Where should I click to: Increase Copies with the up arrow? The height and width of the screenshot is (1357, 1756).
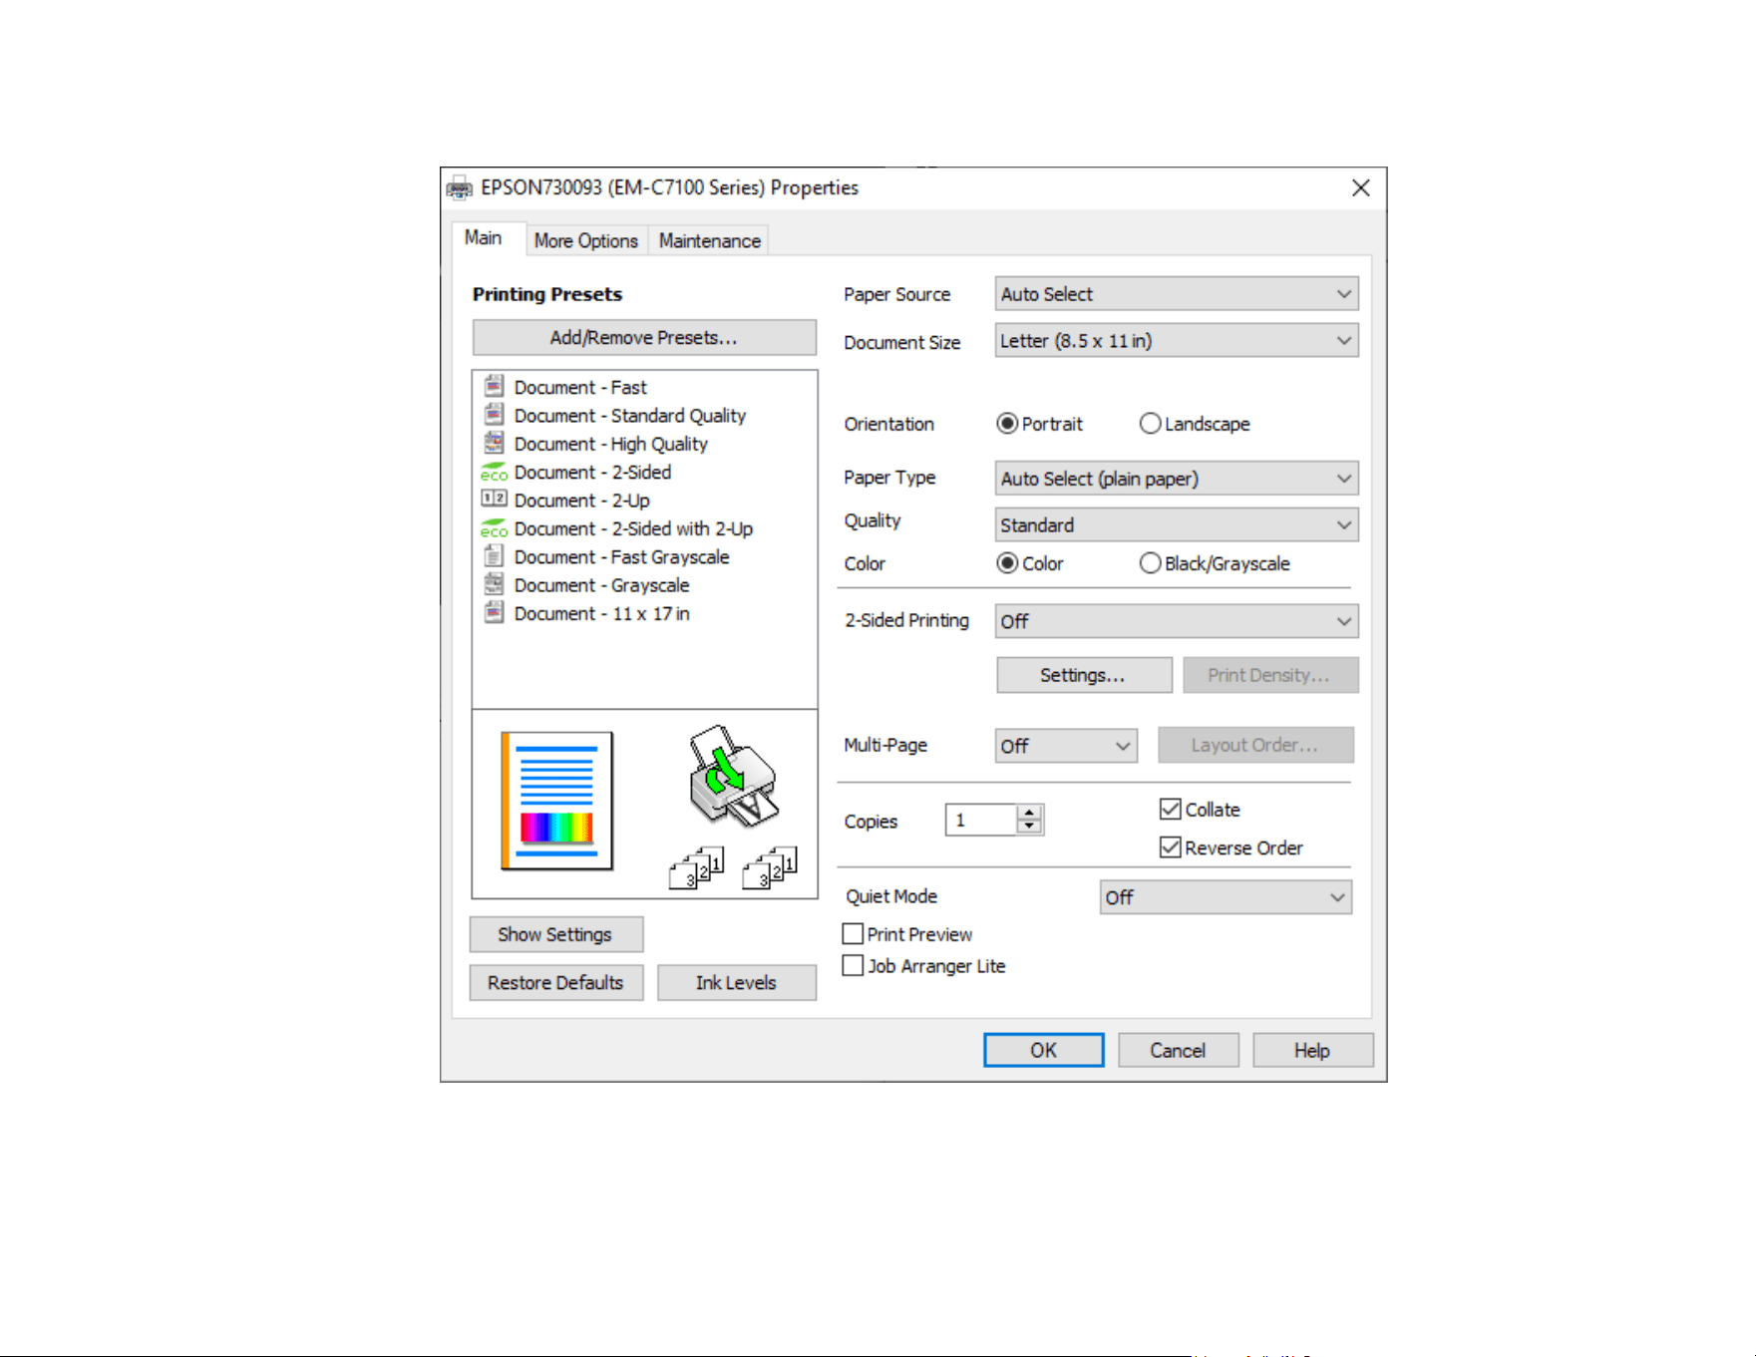pyautogui.click(x=1030, y=812)
